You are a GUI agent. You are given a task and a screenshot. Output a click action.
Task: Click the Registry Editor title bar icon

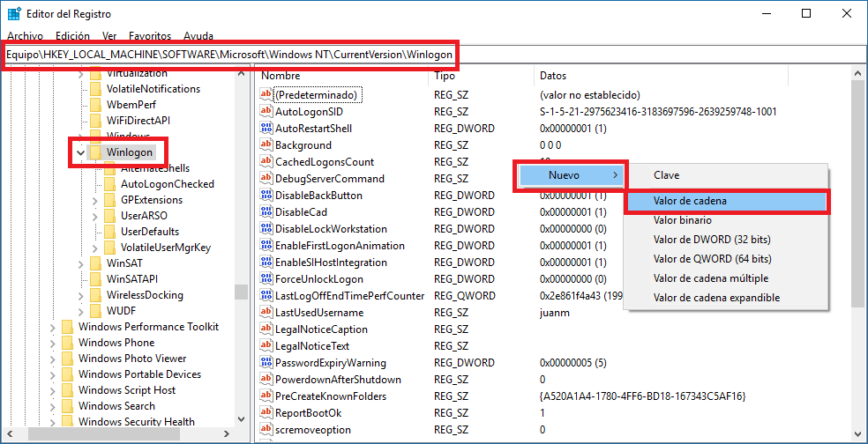tap(14, 14)
